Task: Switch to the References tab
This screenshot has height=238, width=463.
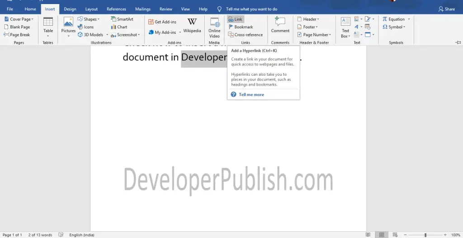Action: (116, 9)
